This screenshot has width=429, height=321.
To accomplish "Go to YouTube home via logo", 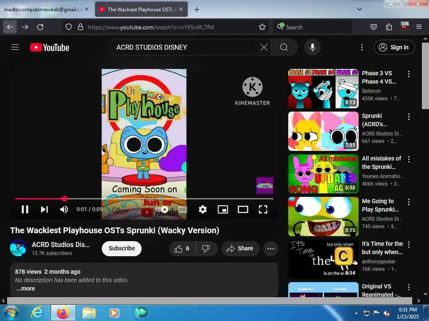I will [x=49, y=48].
